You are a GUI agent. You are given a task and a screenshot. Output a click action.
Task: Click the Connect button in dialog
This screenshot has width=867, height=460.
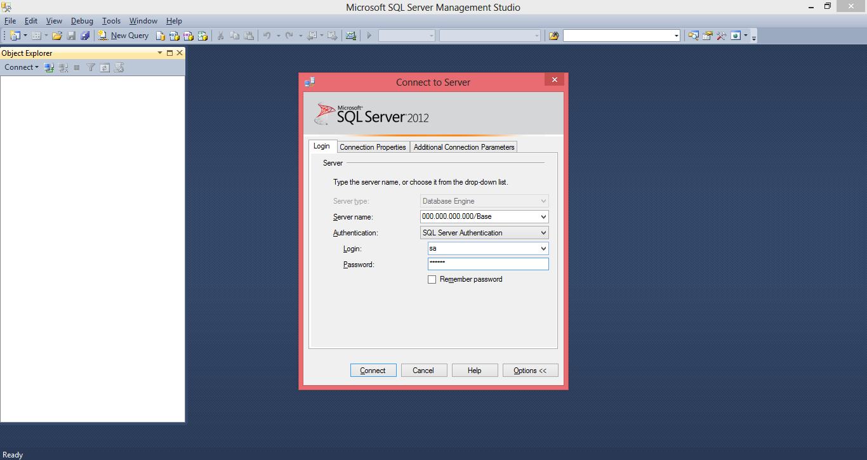pos(373,371)
